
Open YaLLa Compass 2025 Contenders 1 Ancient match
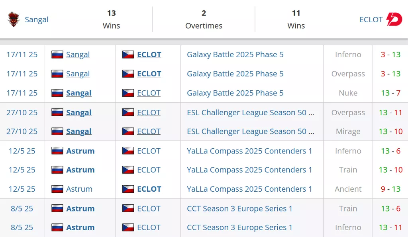(249, 189)
